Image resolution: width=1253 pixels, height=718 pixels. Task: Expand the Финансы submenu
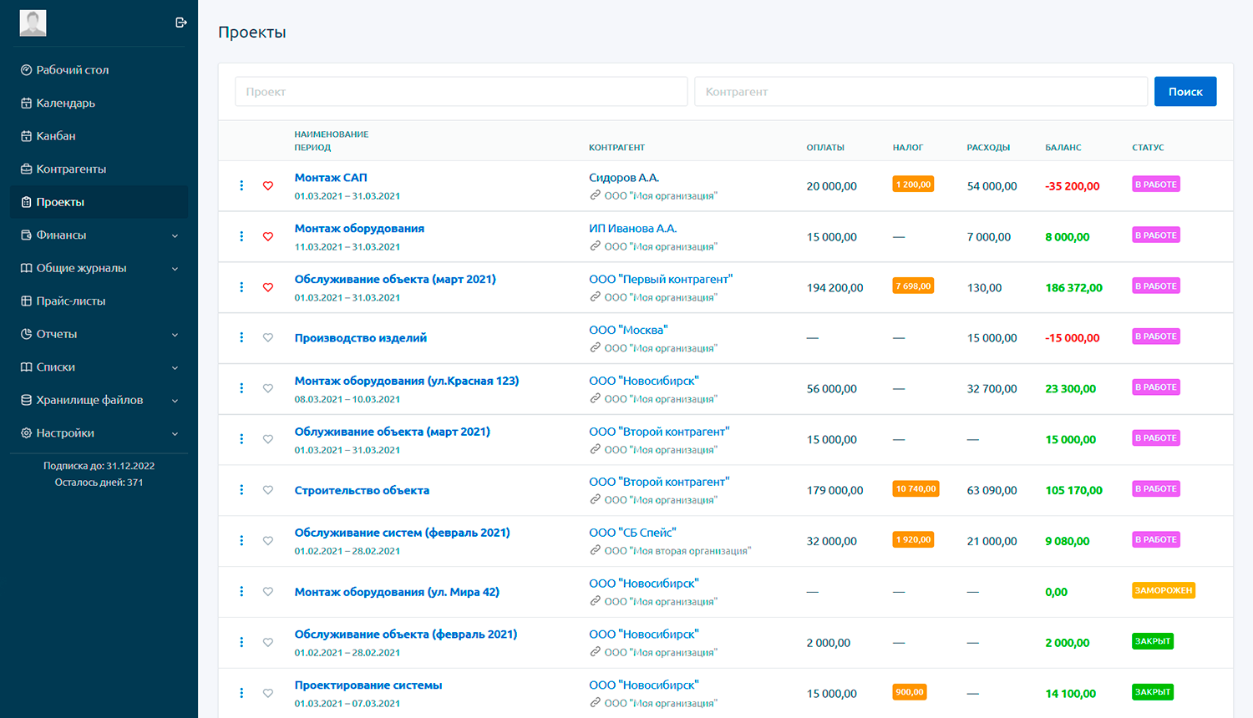175,235
